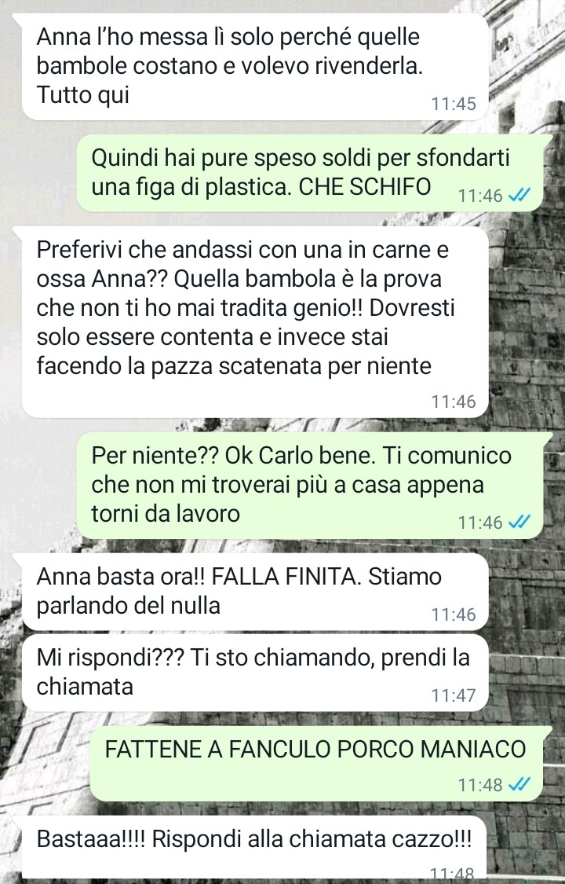
Task: Tap message 'Bastaaa!!!! Rispondi alla chiamata'
Action: [x=255, y=847]
